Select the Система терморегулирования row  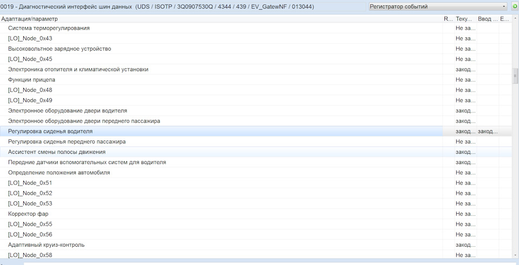(x=256, y=28)
